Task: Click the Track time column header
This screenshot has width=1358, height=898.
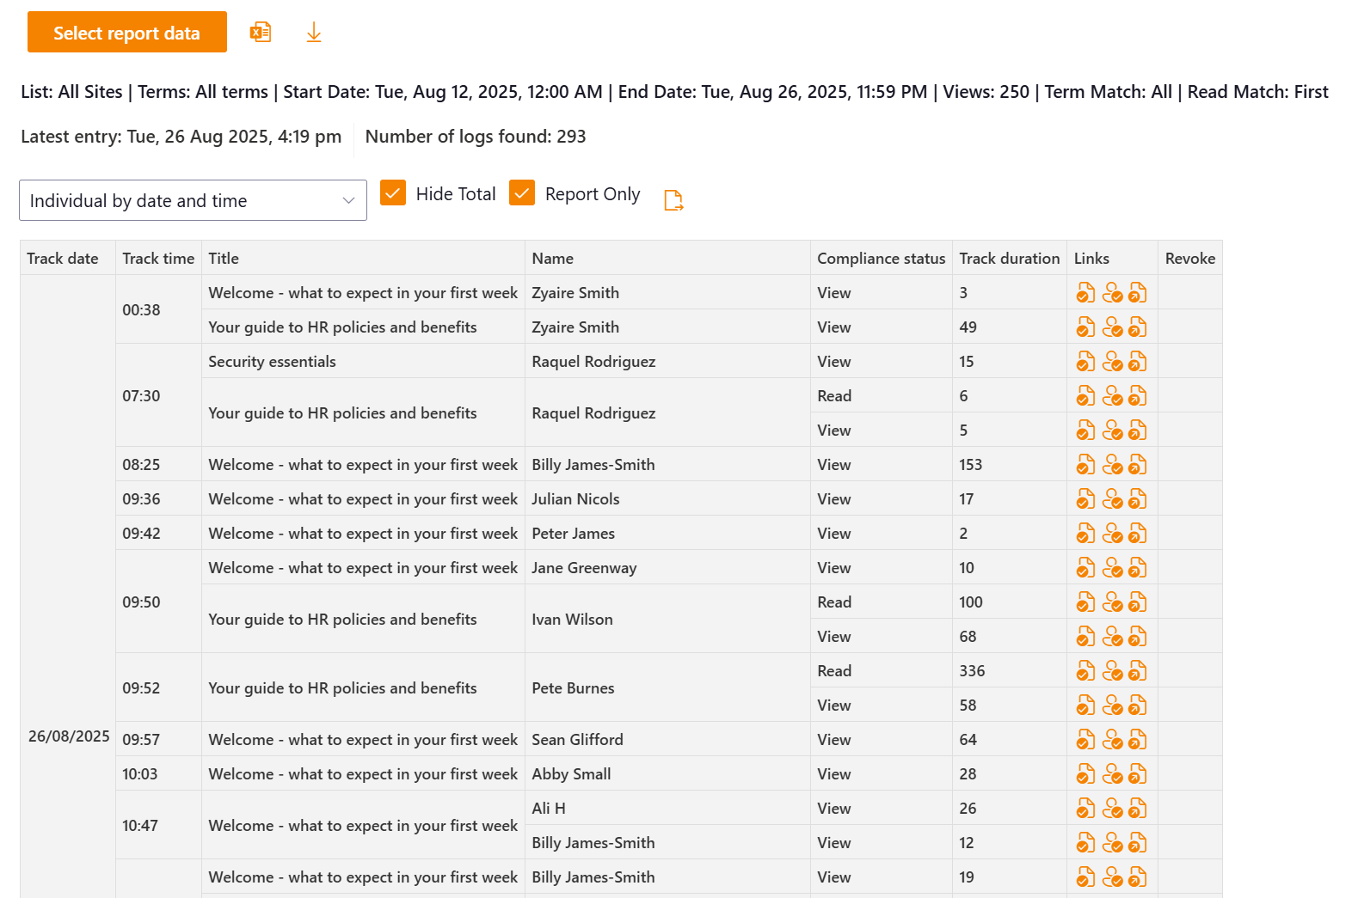Action: point(158,259)
